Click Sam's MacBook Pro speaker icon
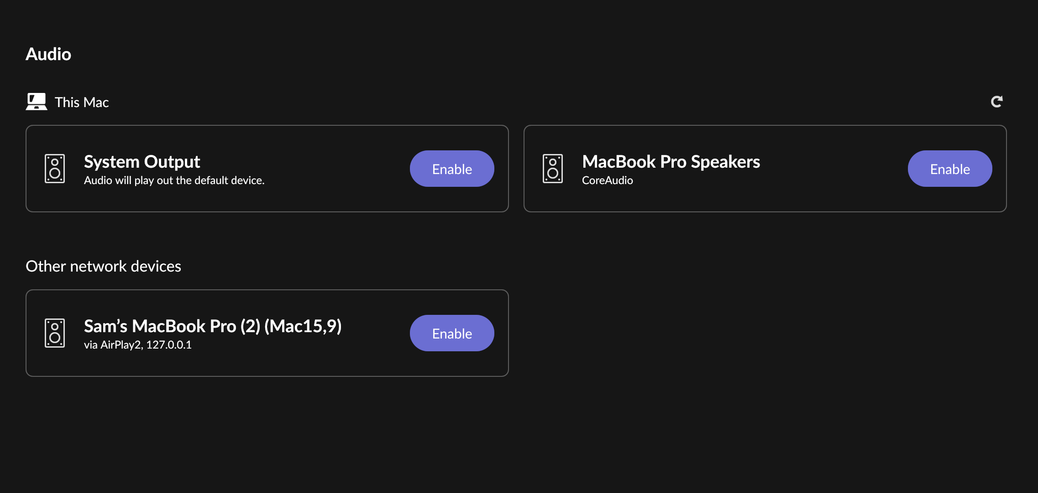This screenshot has height=493, width=1038. pos(55,333)
